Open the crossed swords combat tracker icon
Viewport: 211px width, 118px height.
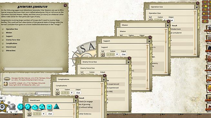205,2
